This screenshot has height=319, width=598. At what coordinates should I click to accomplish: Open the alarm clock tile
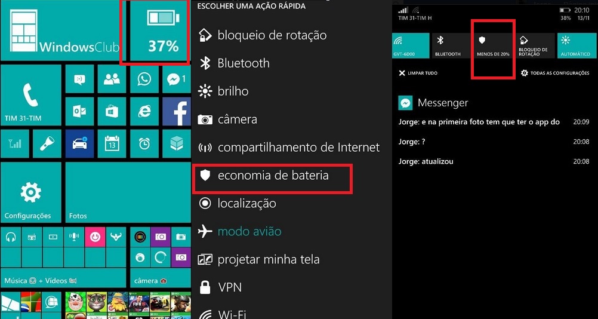pos(144,144)
